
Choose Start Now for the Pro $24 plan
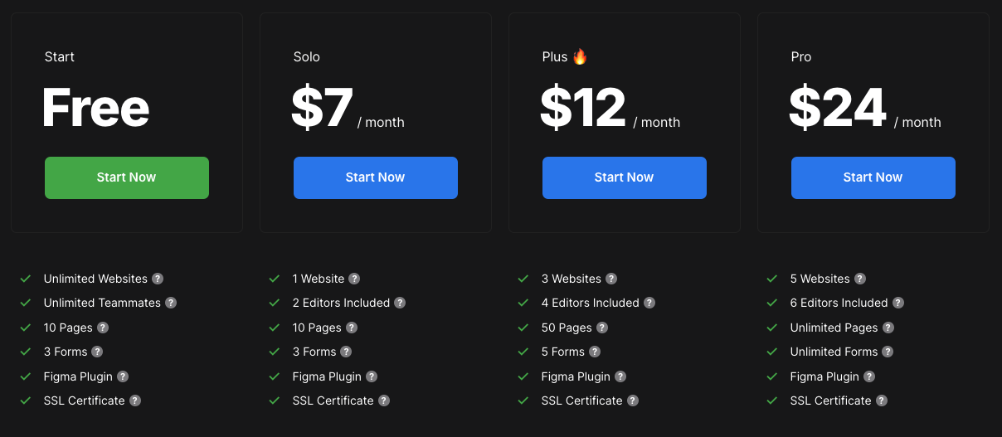pyautogui.click(x=873, y=177)
